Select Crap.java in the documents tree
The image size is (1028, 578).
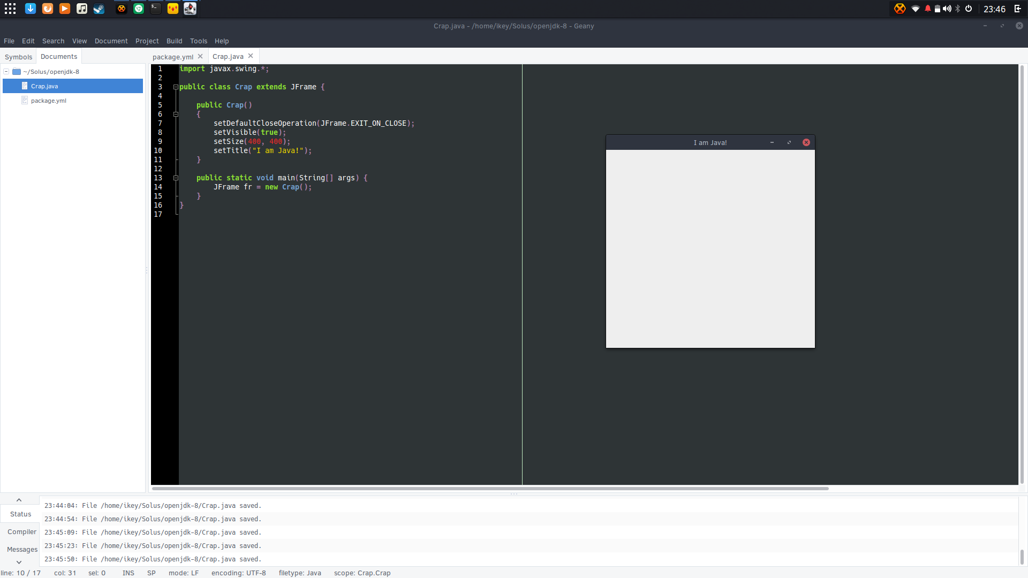coord(73,86)
